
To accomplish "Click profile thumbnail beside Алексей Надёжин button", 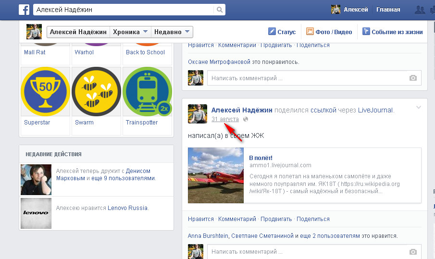I will click(x=34, y=32).
